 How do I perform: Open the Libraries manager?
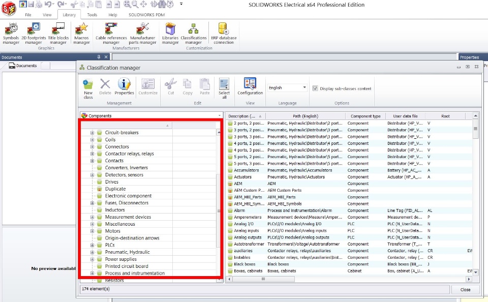[x=170, y=34]
